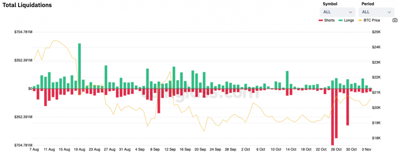Image resolution: width=399 pixels, height=155 pixels.
Task: Click the 30 Oct x-axis label
Action: pyautogui.click(x=351, y=150)
